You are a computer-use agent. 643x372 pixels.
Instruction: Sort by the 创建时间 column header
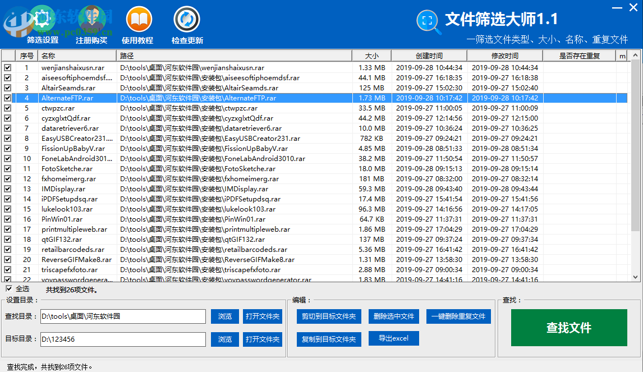(x=429, y=56)
